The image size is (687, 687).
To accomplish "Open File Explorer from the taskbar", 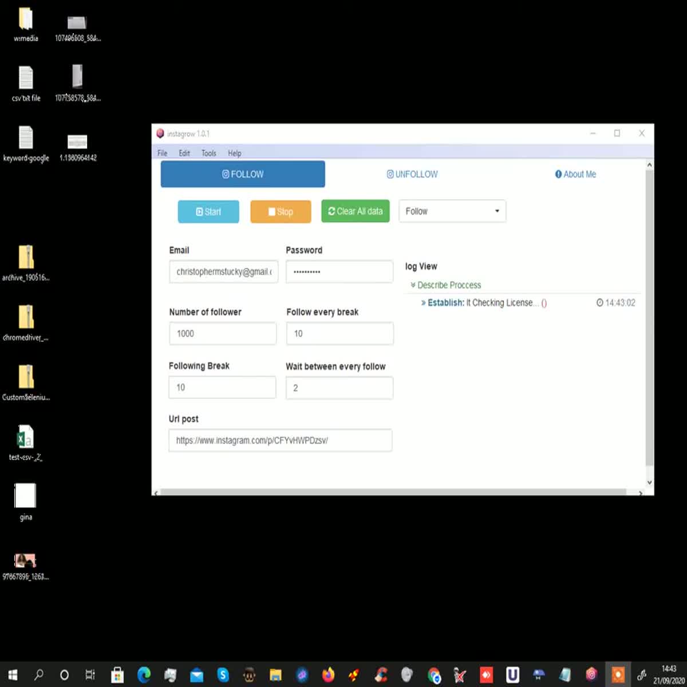I will click(275, 675).
